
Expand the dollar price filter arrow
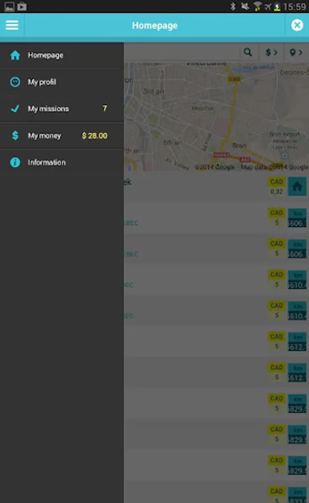point(272,53)
